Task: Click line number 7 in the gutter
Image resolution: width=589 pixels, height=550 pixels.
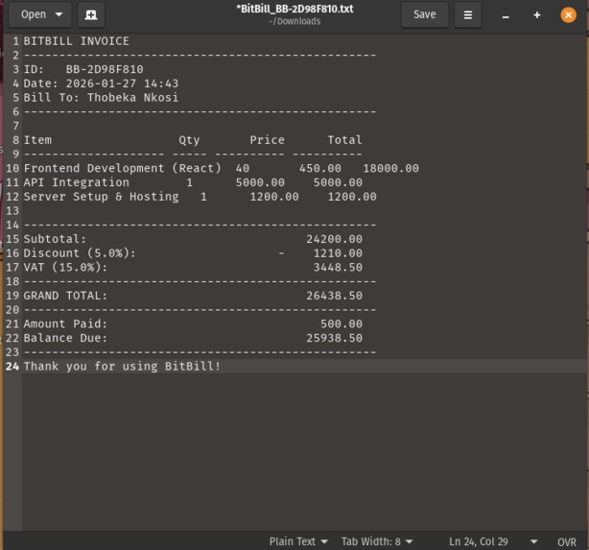Action: (x=15, y=126)
